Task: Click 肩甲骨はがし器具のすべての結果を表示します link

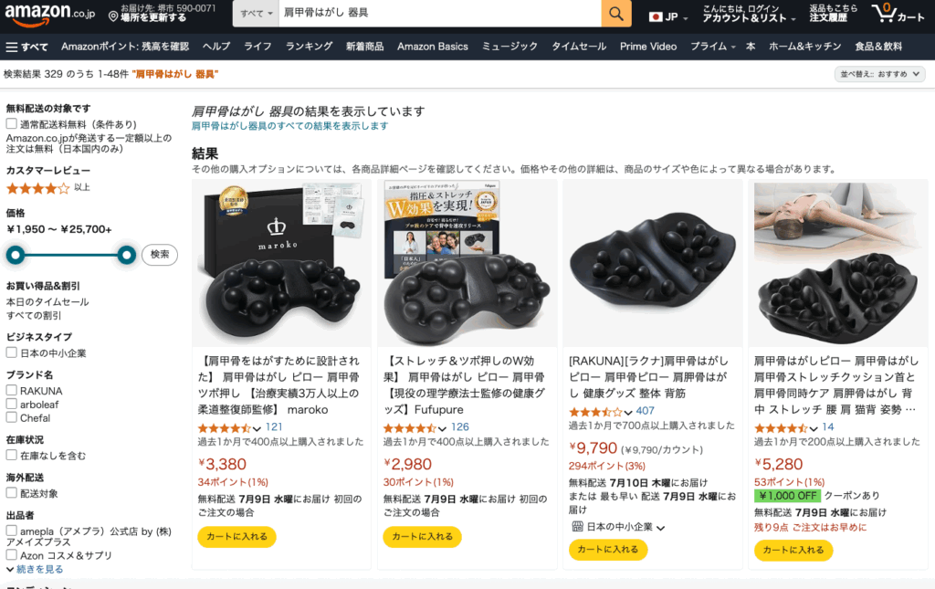Action: pos(289,126)
